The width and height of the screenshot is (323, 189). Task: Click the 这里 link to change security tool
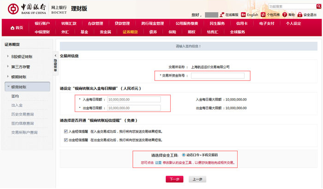click(x=158, y=163)
